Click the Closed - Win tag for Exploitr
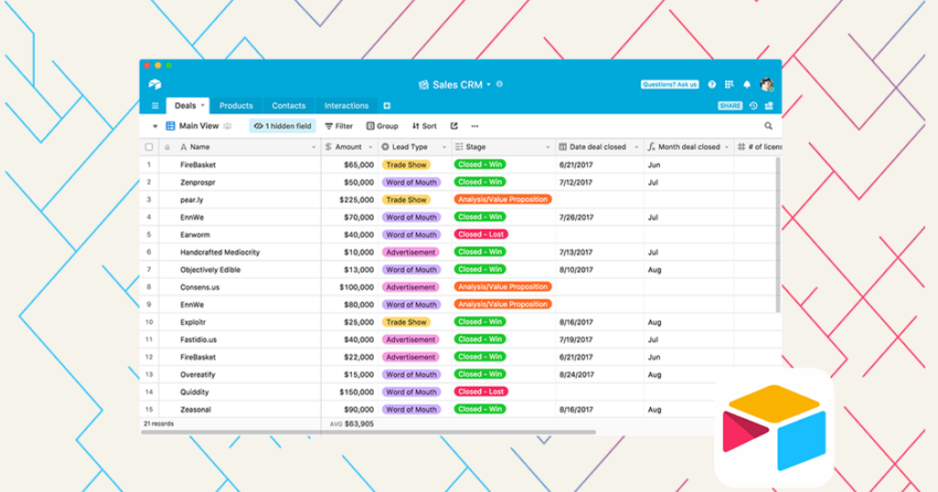The width and height of the screenshot is (938, 492). (480, 322)
